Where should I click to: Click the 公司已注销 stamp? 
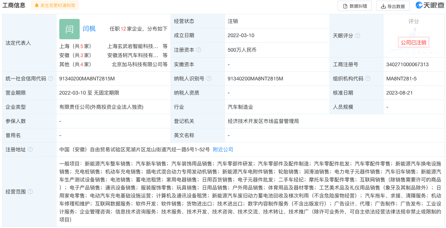pos(414,43)
